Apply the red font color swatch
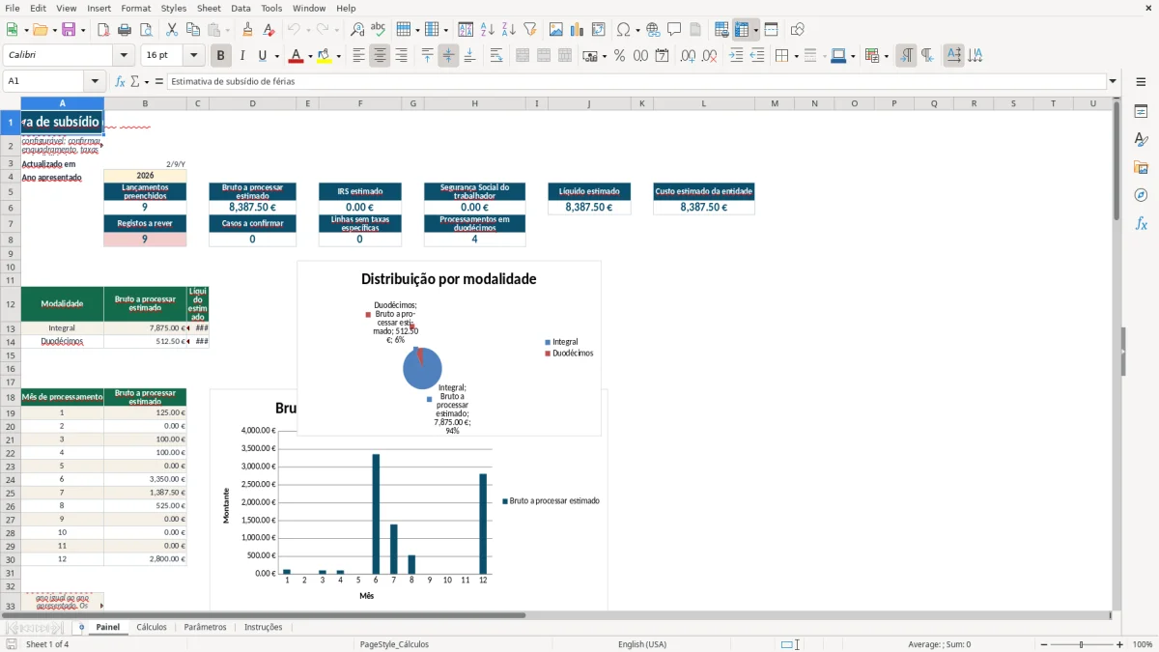Image resolution: width=1159 pixels, height=652 pixels. (x=296, y=56)
